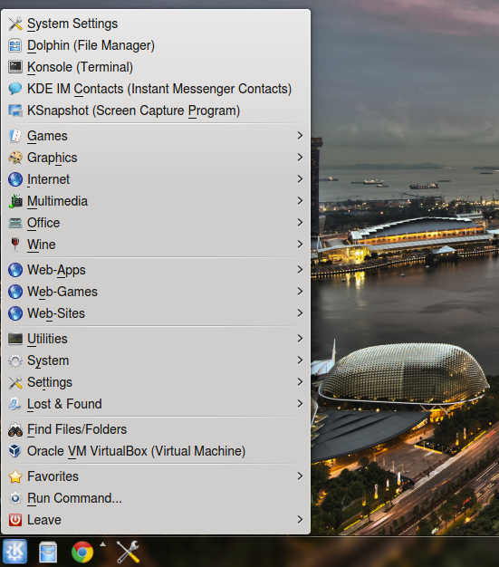
Task: Click the KDE IM Contacts speech bubble icon
Action: pos(15,89)
